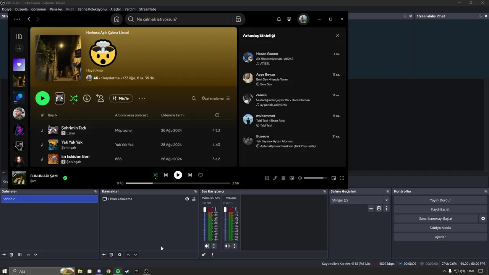This screenshot has width=489, height=275.
Task: Show lyrics with the microphone icon
Action: [275, 178]
